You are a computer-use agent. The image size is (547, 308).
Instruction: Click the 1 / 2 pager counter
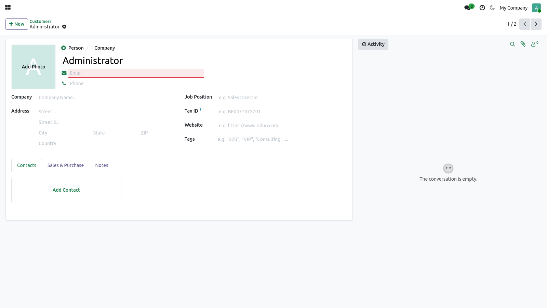(512, 24)
